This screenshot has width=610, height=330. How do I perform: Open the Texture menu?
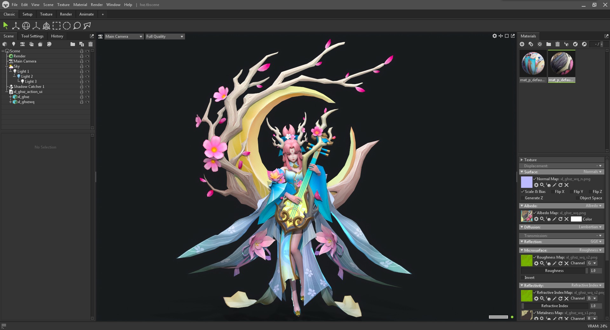tap(63, 5)
